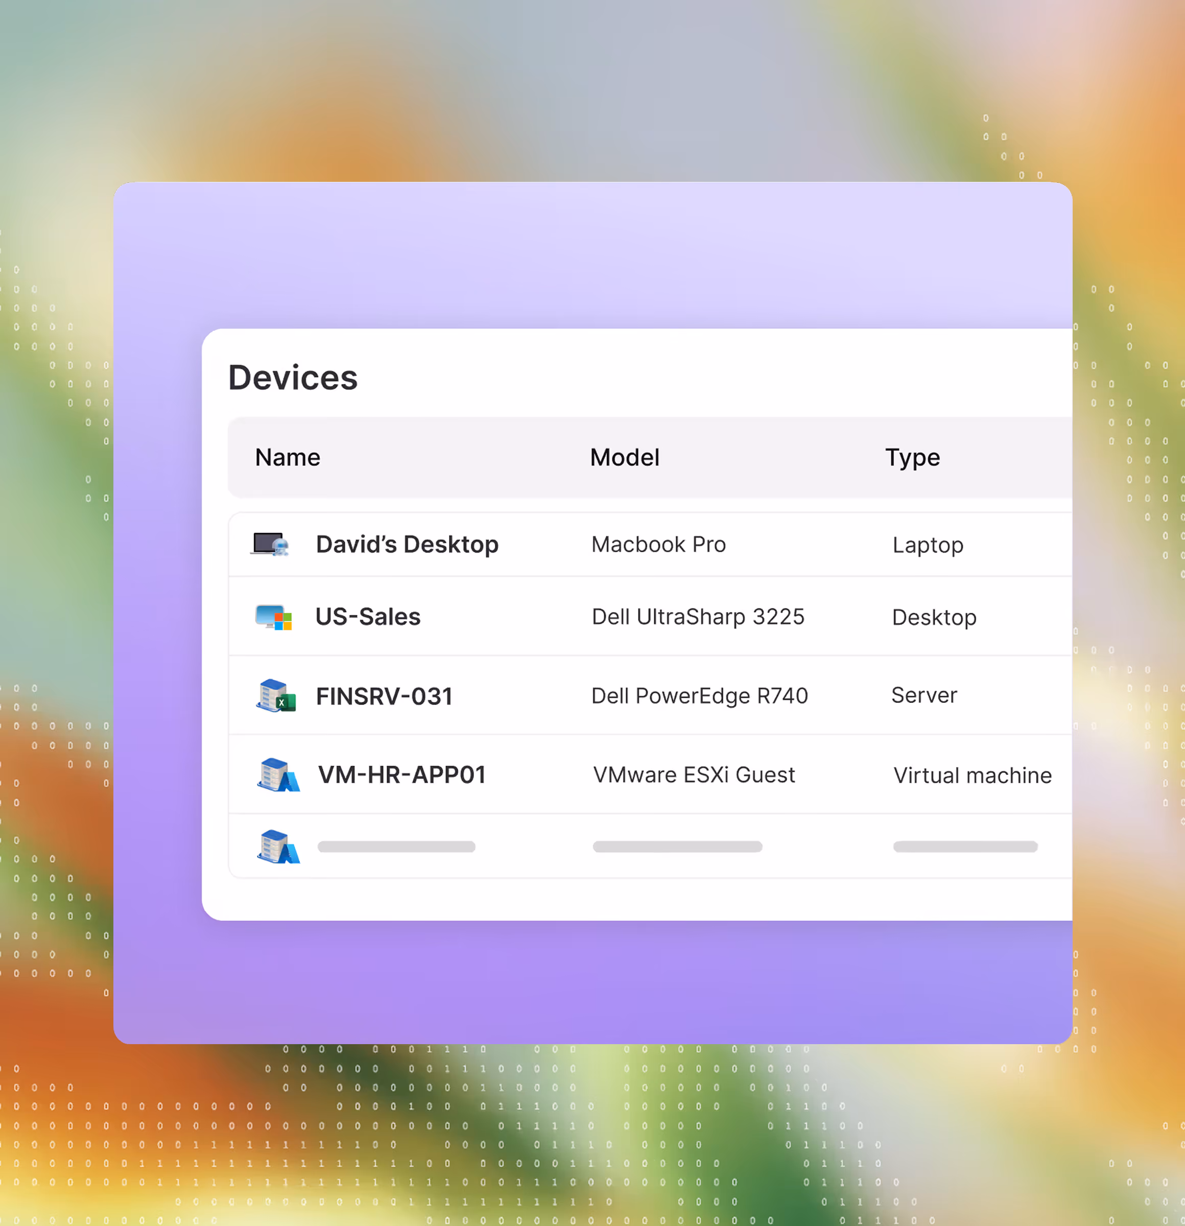Click the Dell PowerEdge R740 model cell
The width and height of the screenshot is (1185, 1226).
(700, 696)
